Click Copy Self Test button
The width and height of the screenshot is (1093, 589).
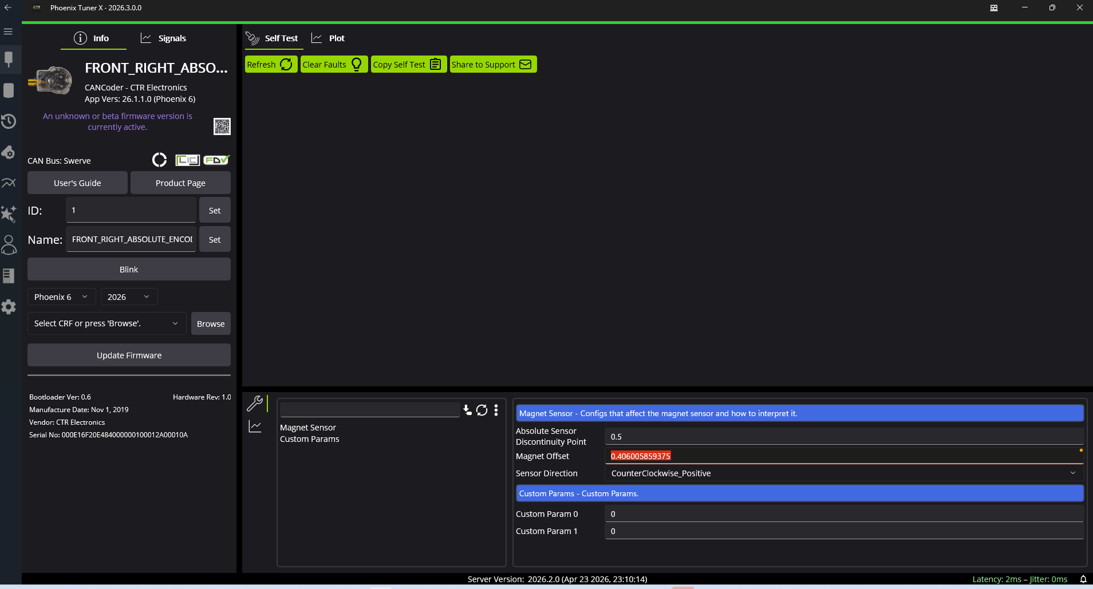pyautogui.click(x=408, y=64)
